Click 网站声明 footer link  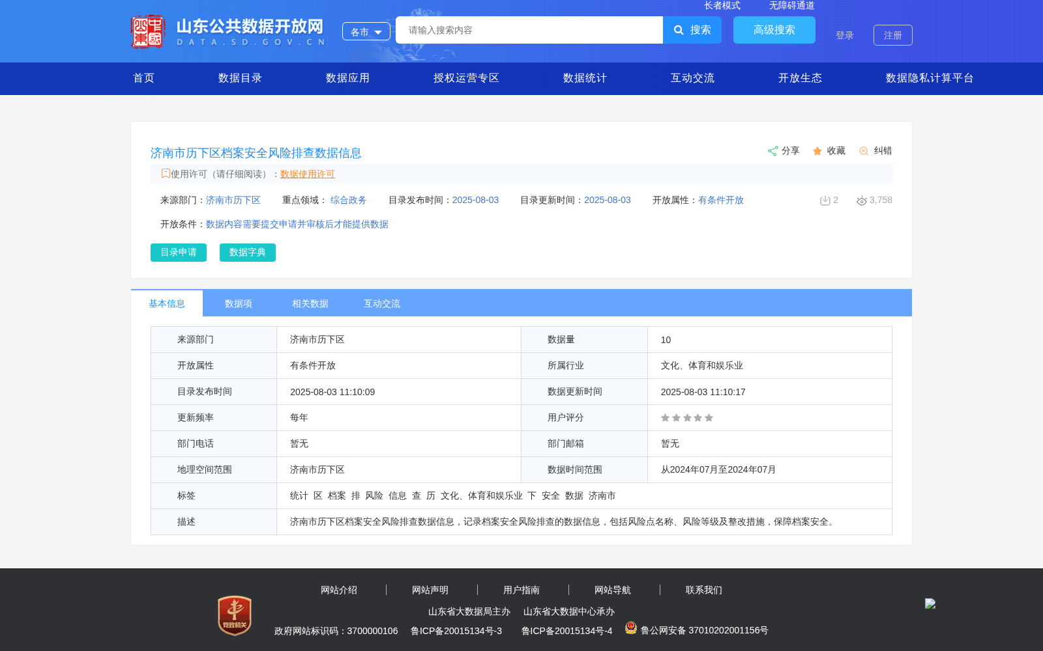tap(430, 590)
